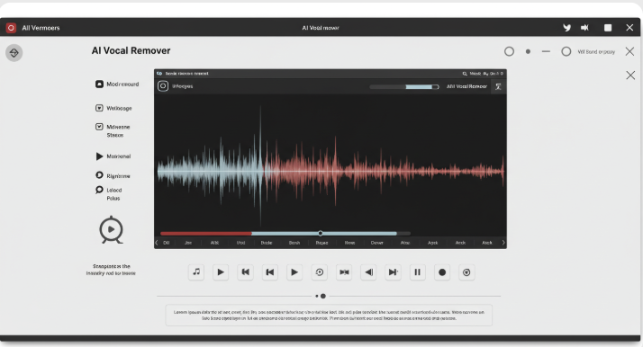Click the 'All Vermoers' title bar text
The image size is (643, 347).
pos(41,28)
